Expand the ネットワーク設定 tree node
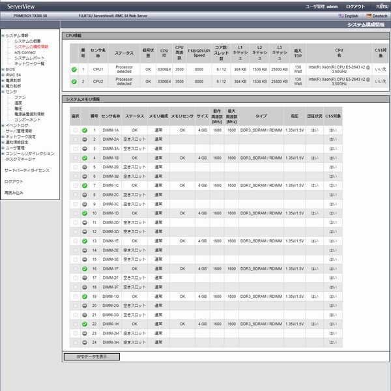391x391 pixels. click(x=3, y=137)
